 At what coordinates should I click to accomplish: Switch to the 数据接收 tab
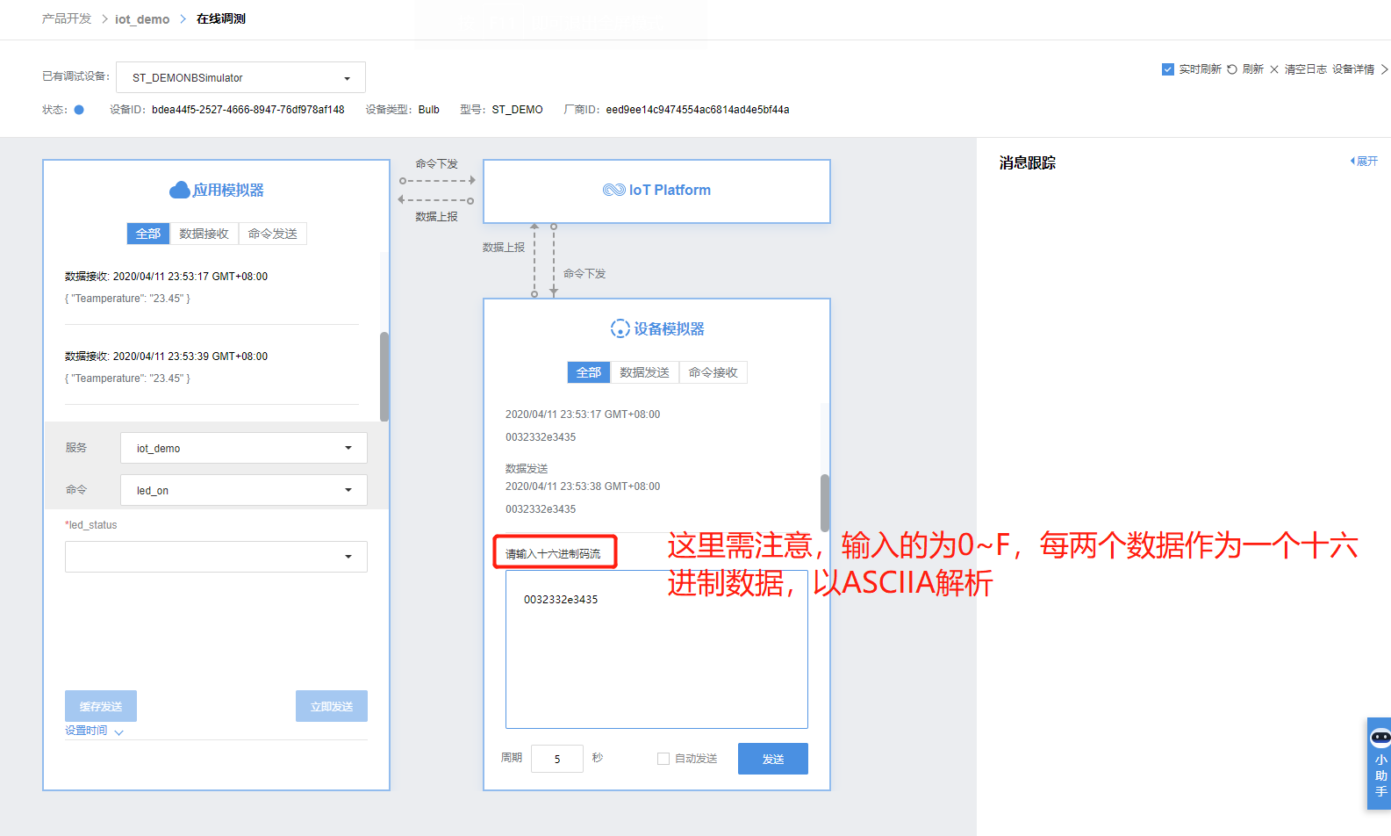pos(204,234)
